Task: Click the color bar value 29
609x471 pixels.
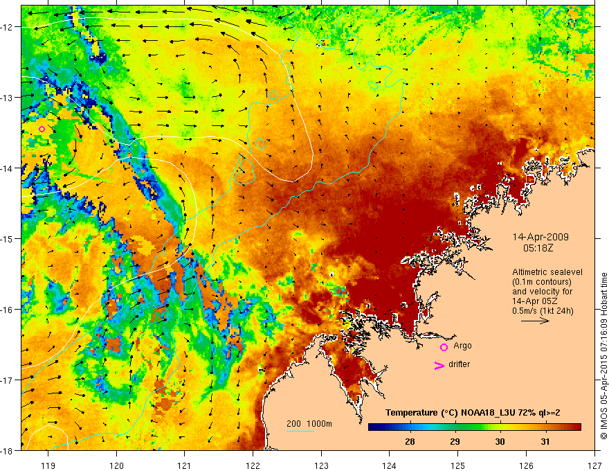Action: [x=455, y=441]
